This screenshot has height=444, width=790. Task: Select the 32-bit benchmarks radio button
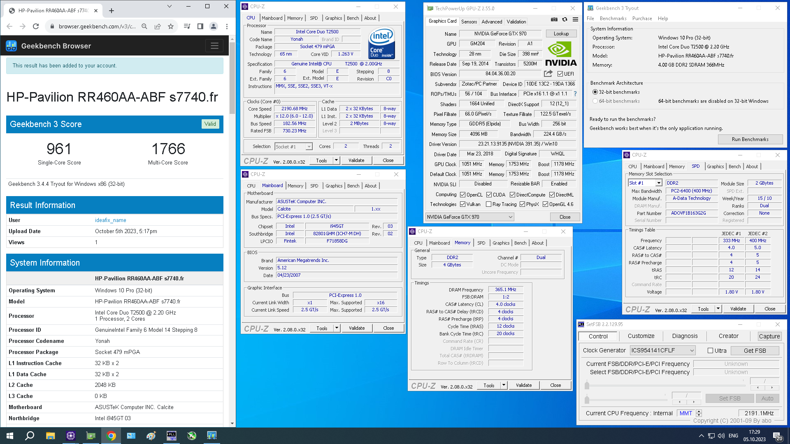click(595, 92)
